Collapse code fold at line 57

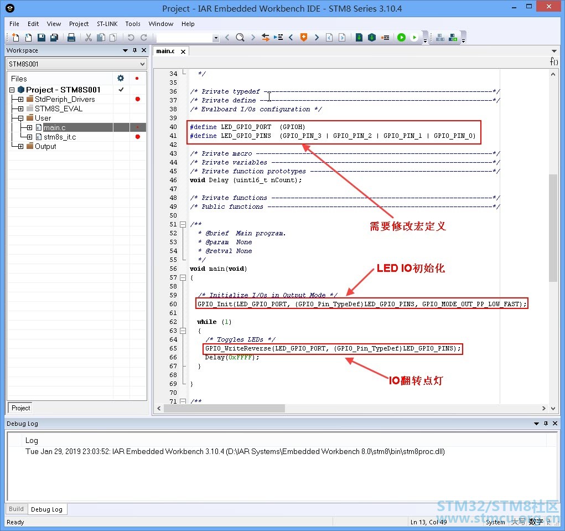coord(183,277)
